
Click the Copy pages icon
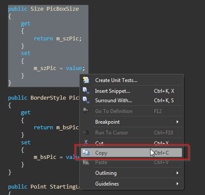86,152
